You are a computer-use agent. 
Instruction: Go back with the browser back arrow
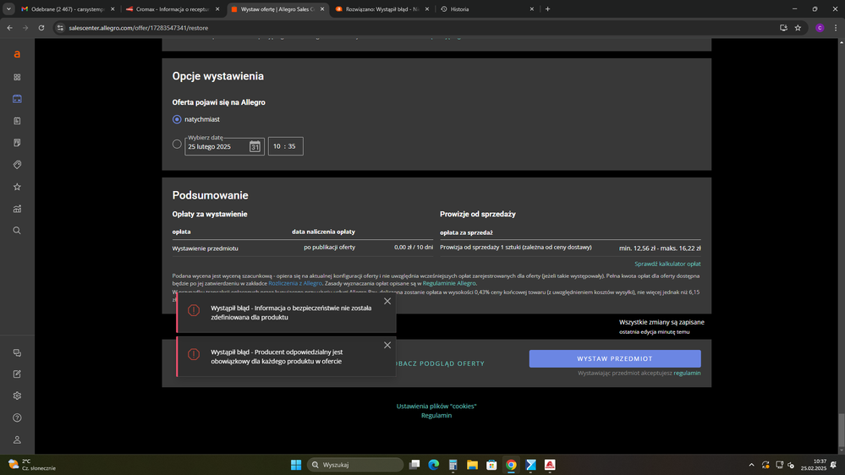9,27
